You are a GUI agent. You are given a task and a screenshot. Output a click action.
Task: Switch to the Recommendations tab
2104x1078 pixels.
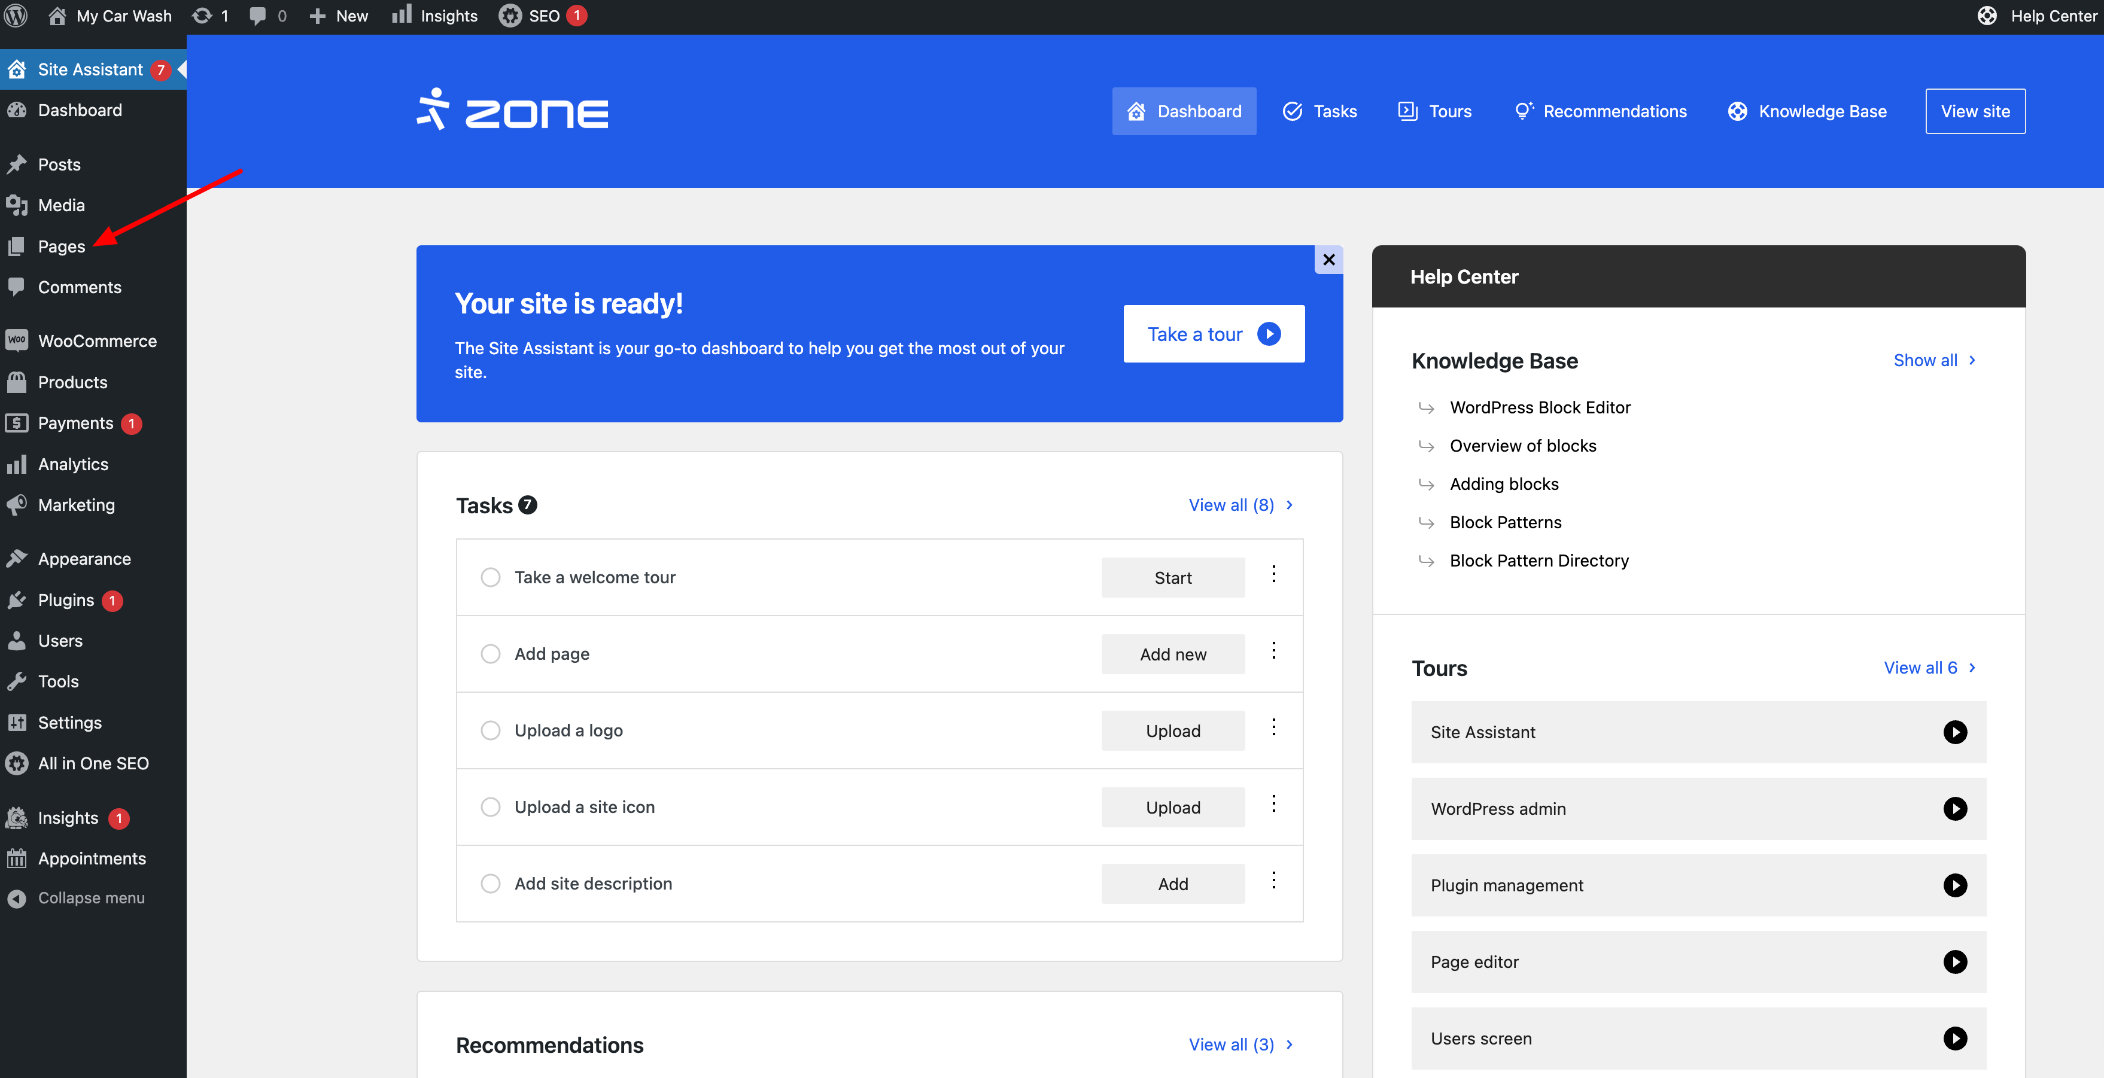1600,111
